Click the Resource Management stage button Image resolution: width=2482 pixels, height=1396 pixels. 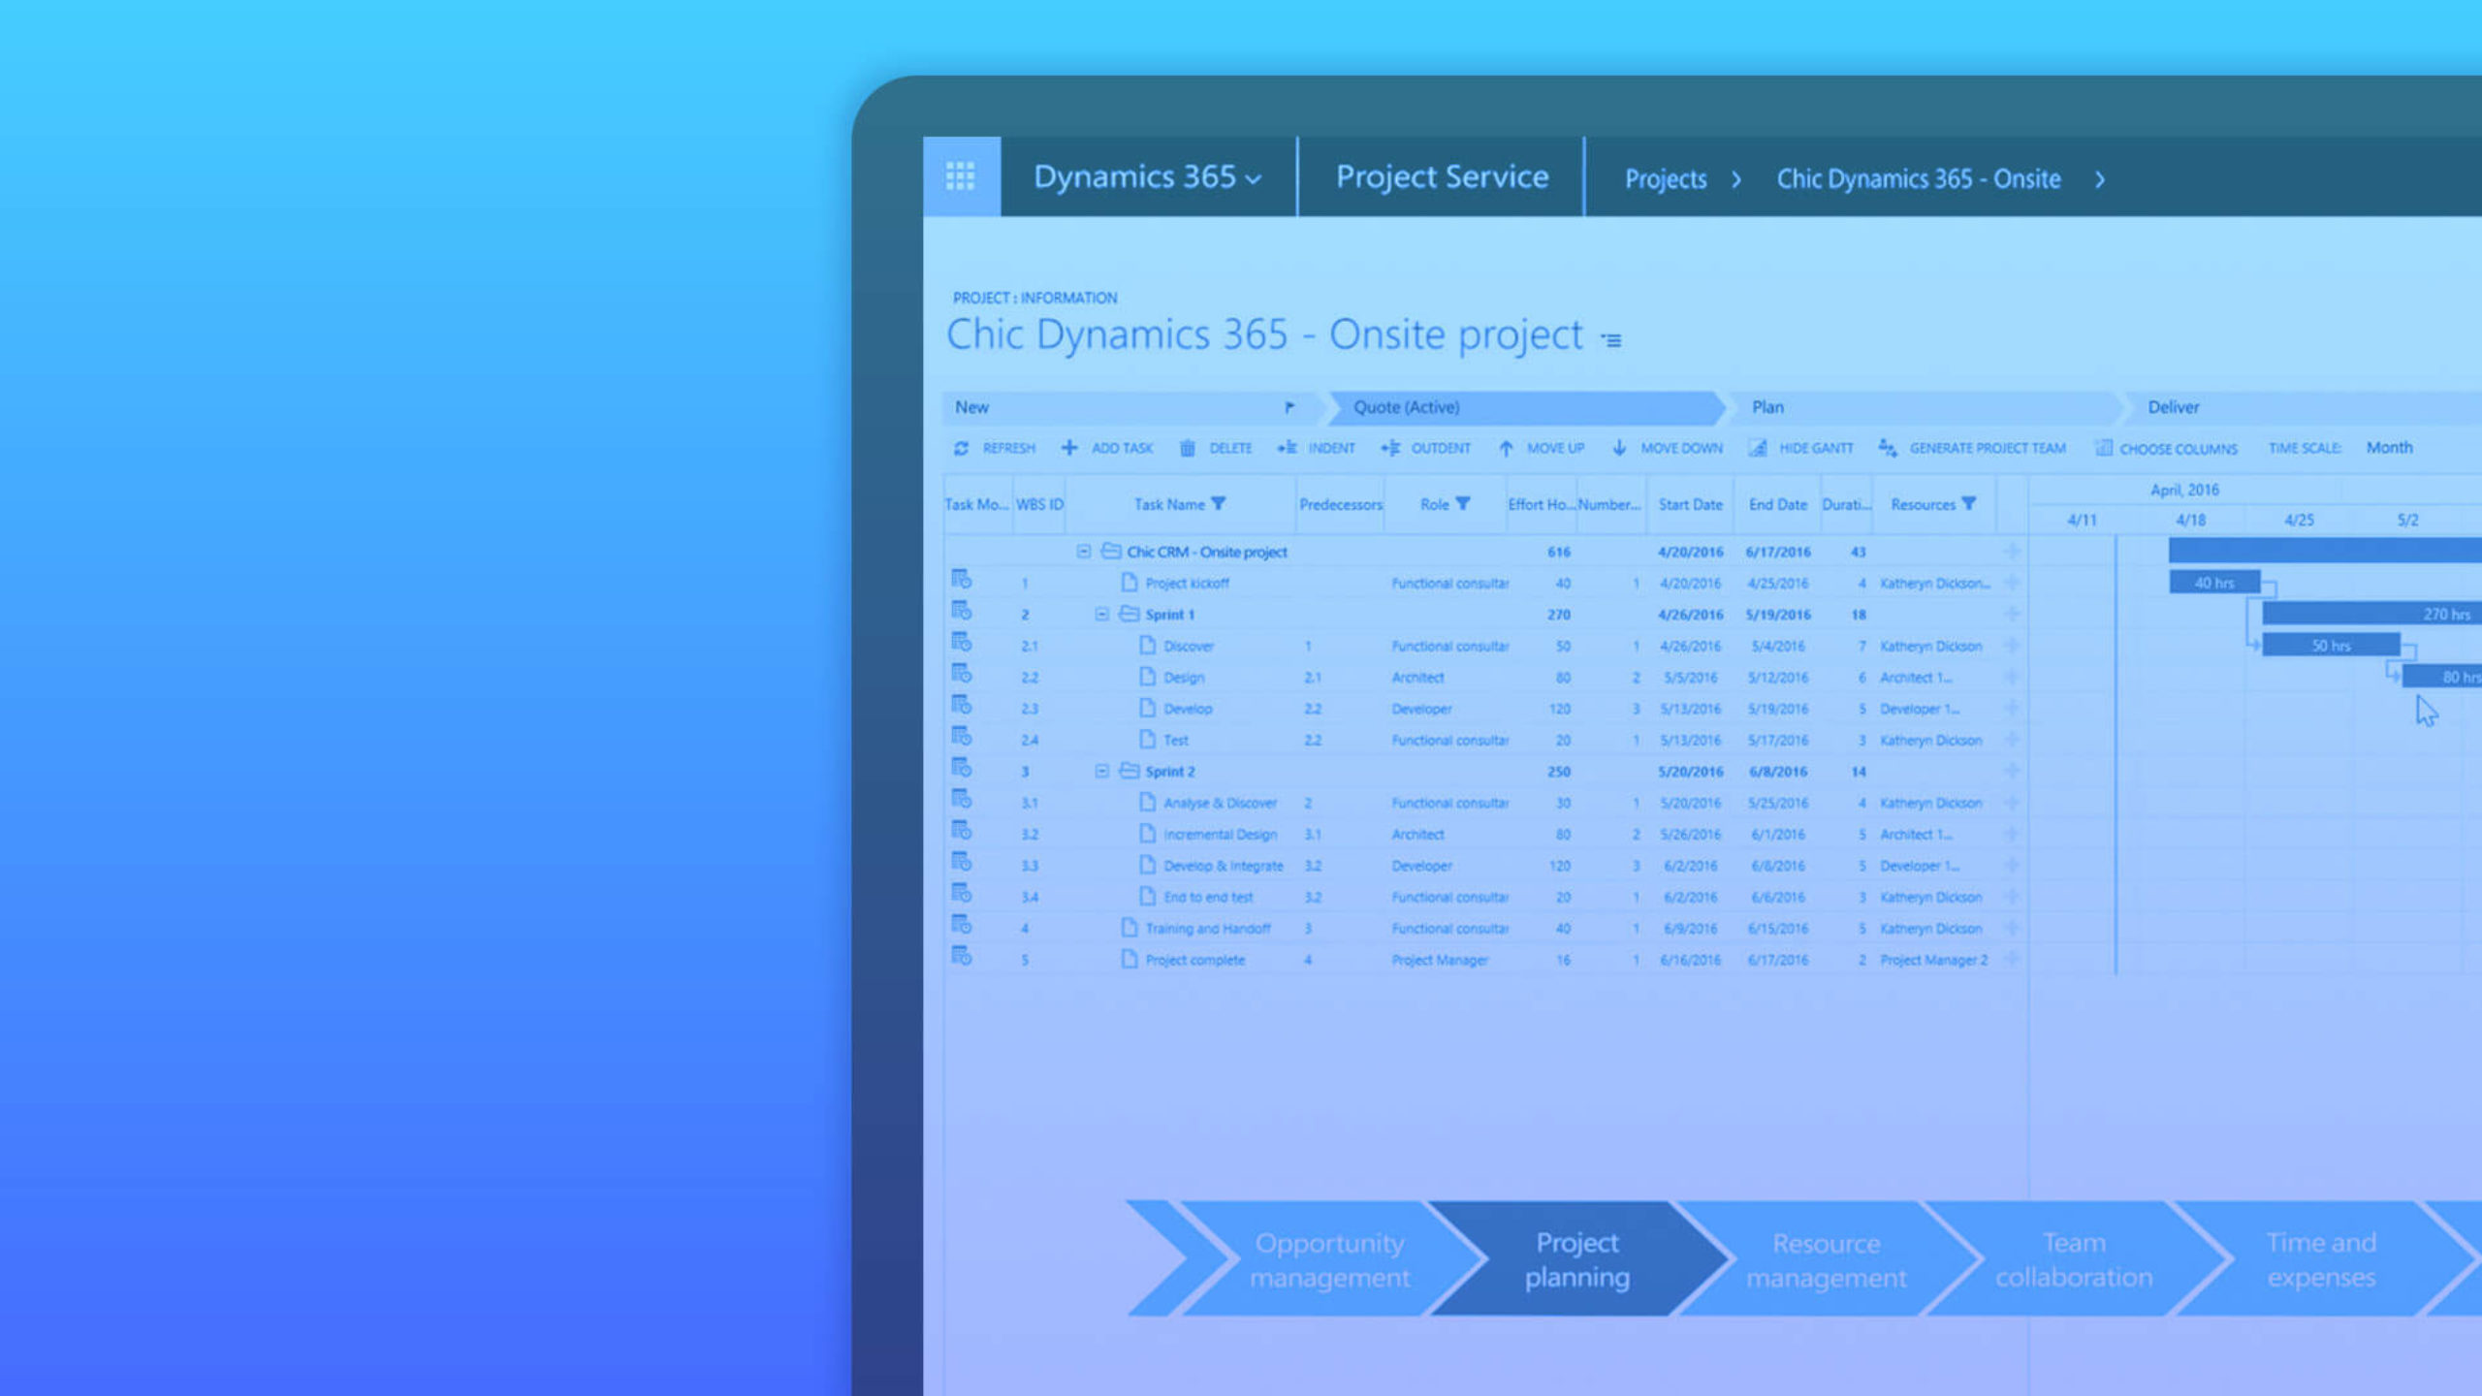(1826, 1258)
